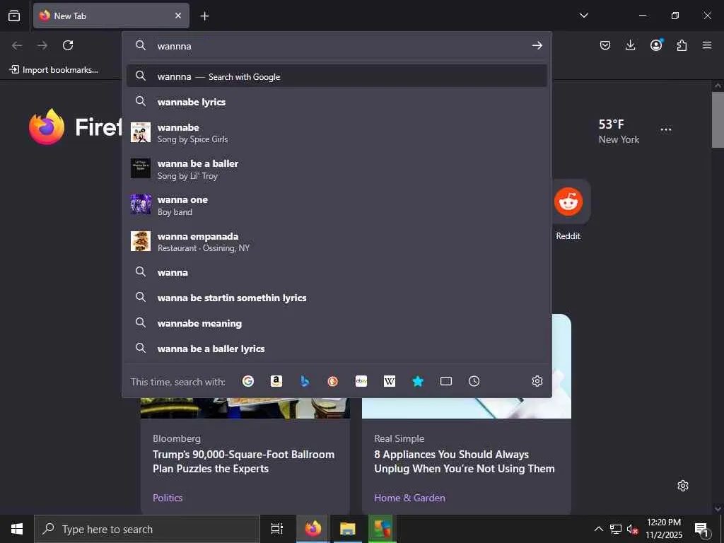The height and width of the screenshot is (543, 724).
Task: Click the address bar go arrow
Action: click(537, 45)
